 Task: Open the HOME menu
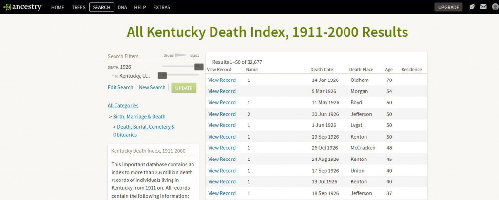58,7
